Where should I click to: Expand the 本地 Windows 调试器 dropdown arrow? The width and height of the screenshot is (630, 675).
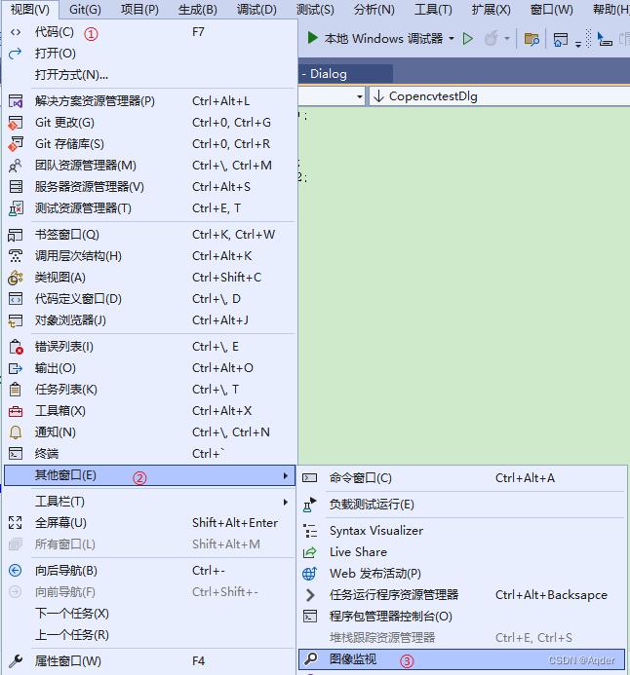pyautogui.click(x=452, y=39)
